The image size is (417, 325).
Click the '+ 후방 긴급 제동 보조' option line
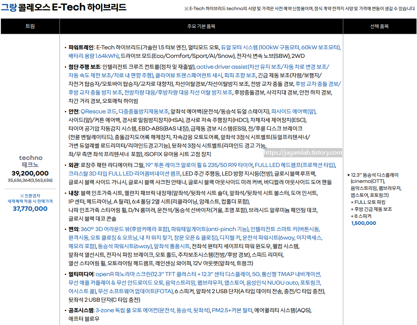[x=371, y=209]
